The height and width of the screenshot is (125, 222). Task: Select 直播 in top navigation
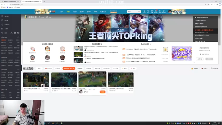pyautogui.click(x=68, y=12)
